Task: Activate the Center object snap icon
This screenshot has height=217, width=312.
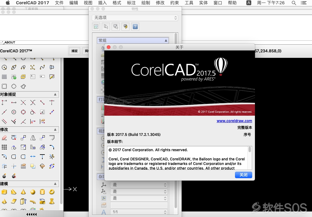Action: click(x=14, y=112)
